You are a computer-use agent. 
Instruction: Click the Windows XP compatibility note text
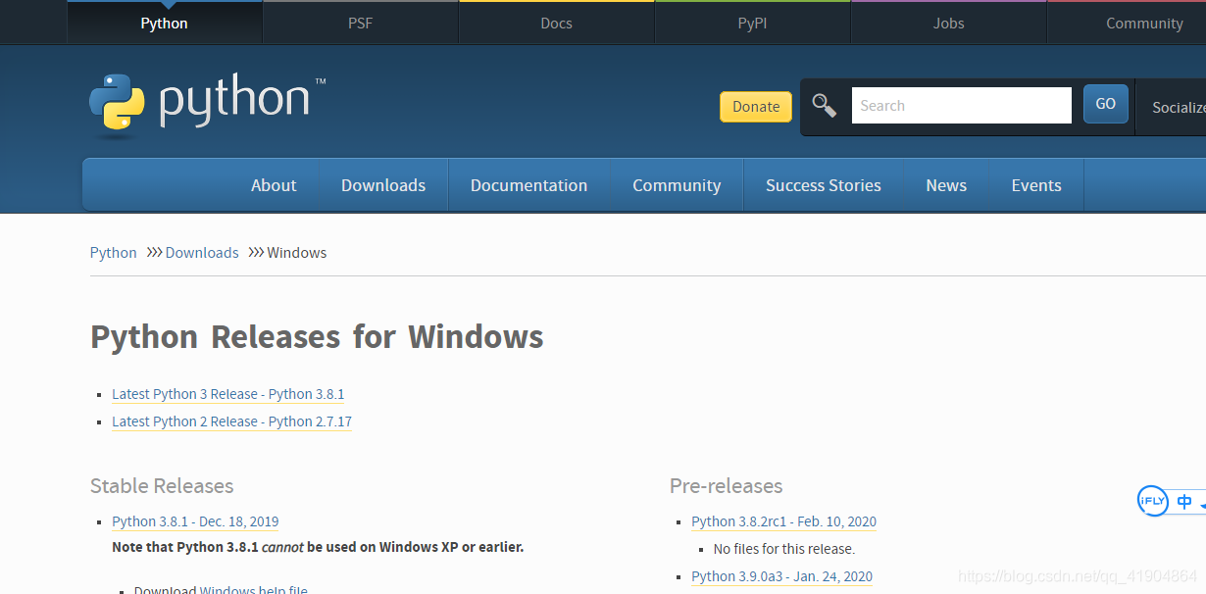coord(318,547)
